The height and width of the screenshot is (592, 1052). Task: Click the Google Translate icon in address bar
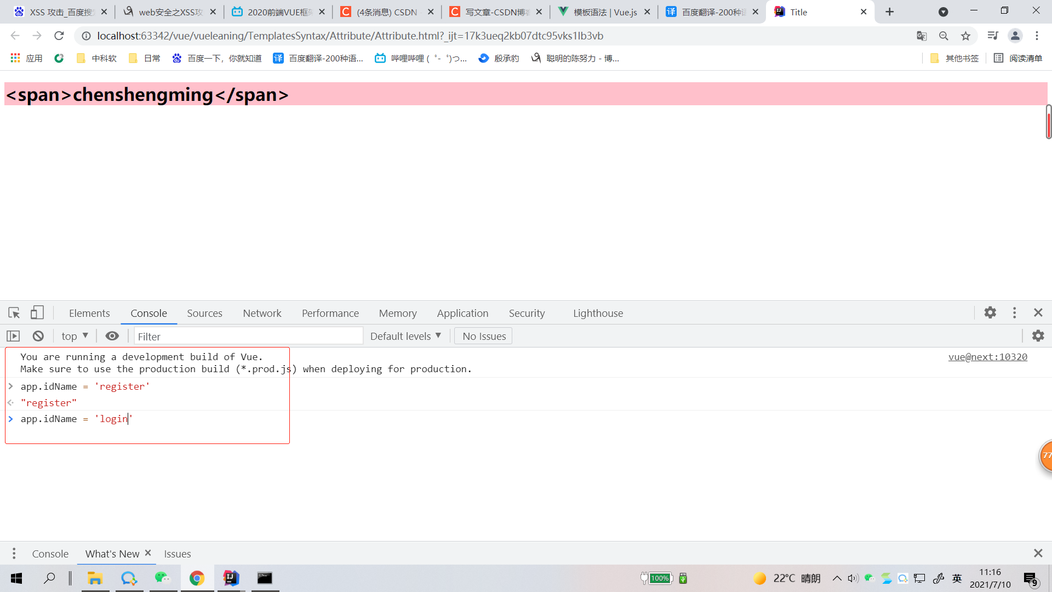click(x=922, y=36)
